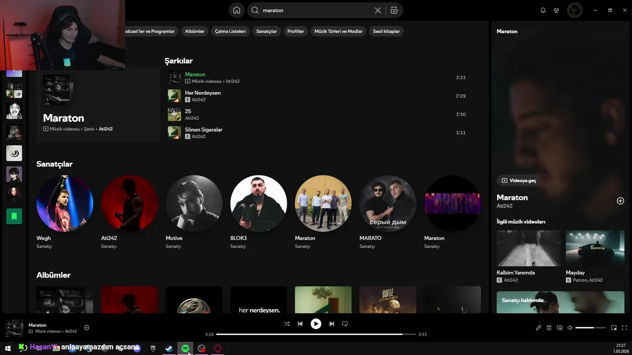Open the notifications bell
Screen dimensions: 632x355
(x=543, y=10)
